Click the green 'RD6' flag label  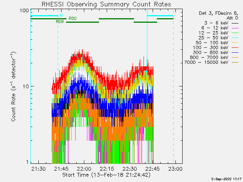tap(60, 22)
